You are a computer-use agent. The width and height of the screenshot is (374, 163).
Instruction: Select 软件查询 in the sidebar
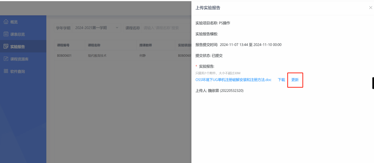tap(18, 71)
